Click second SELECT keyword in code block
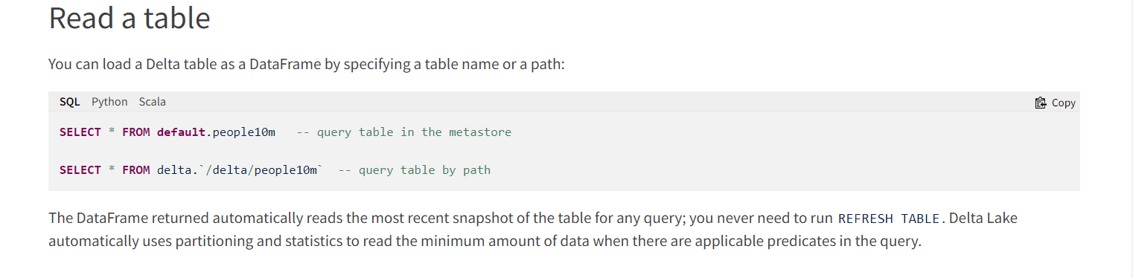 pos(80,170)
